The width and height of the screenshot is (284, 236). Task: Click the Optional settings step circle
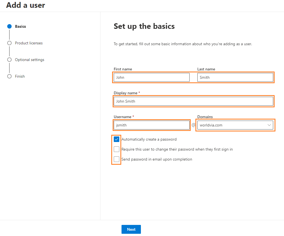9,60
